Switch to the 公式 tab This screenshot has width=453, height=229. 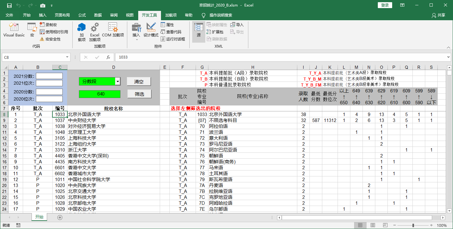tap(82, 15)
